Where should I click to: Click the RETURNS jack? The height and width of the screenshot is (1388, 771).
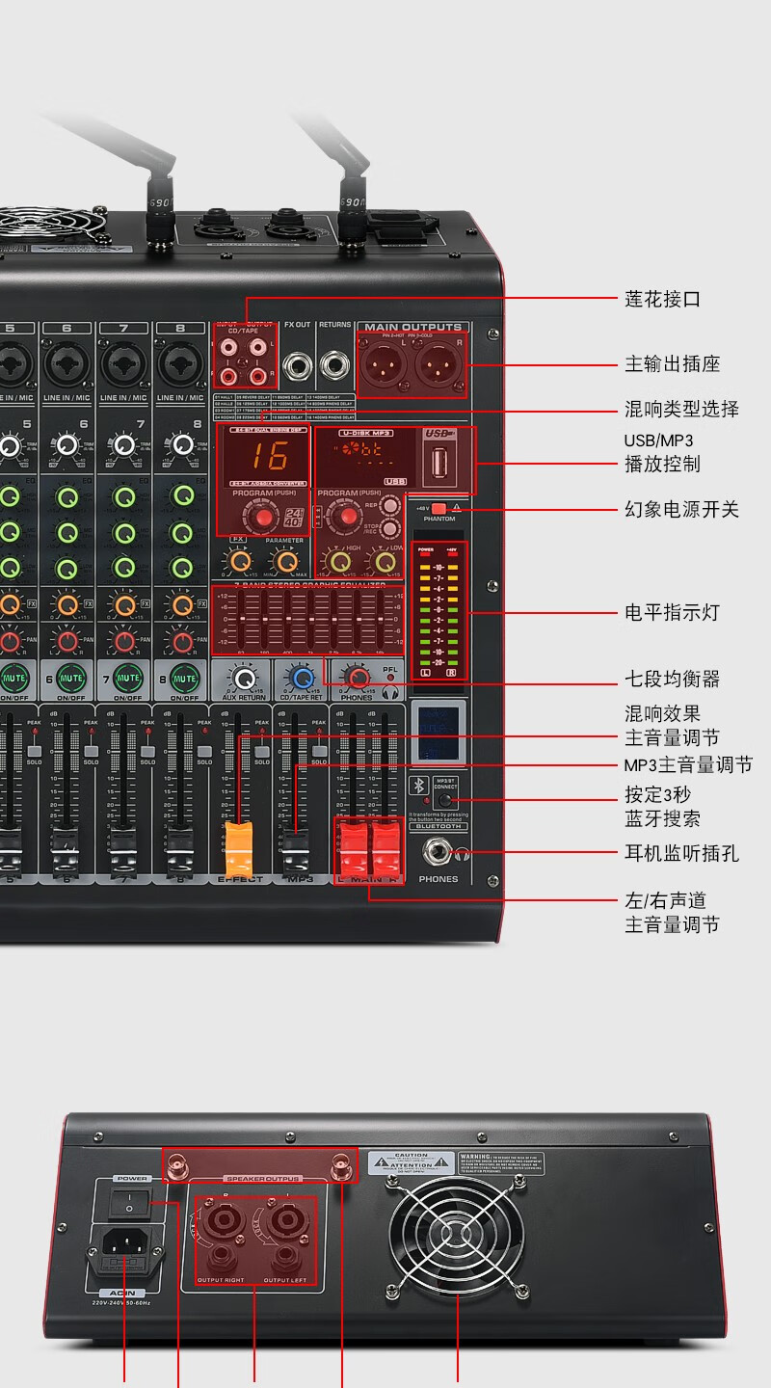coord(335,365)
